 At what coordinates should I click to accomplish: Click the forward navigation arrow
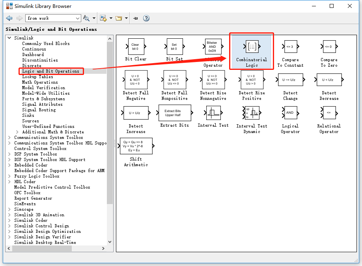coord(19,18)
